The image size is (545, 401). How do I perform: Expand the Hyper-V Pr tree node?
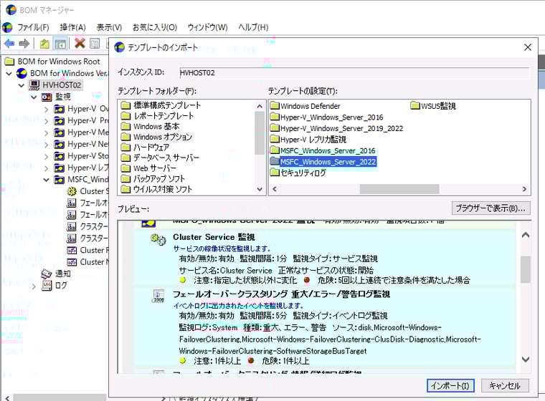tap(46, 121)
